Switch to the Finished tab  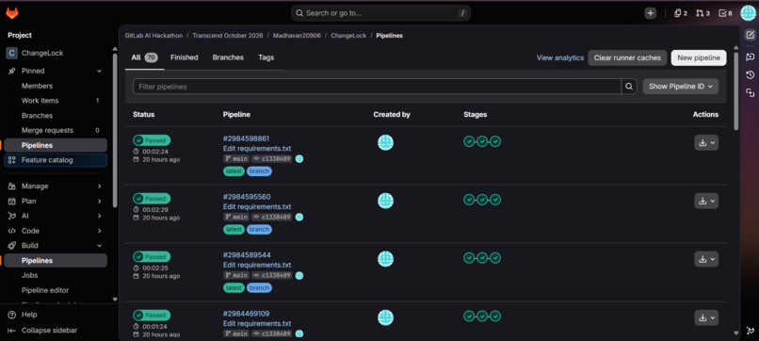click(184, 57)
